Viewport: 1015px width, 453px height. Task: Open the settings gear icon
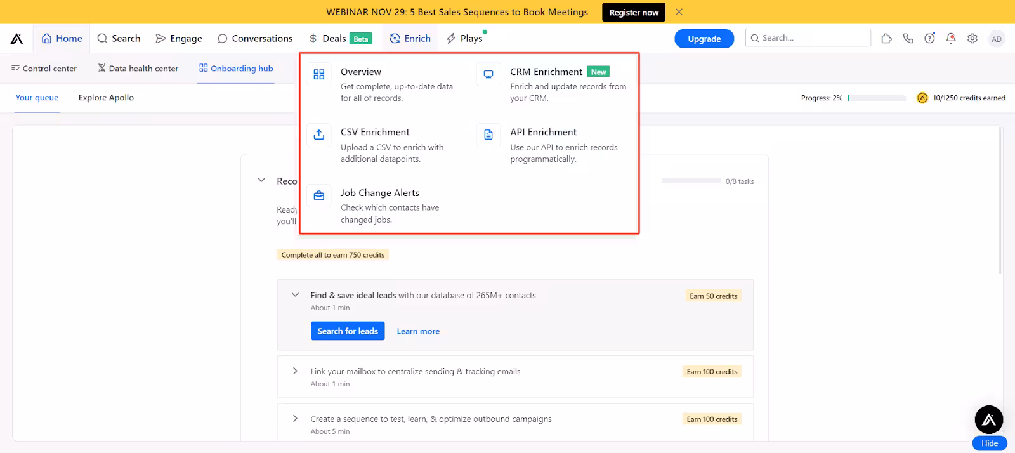point(972,39)
